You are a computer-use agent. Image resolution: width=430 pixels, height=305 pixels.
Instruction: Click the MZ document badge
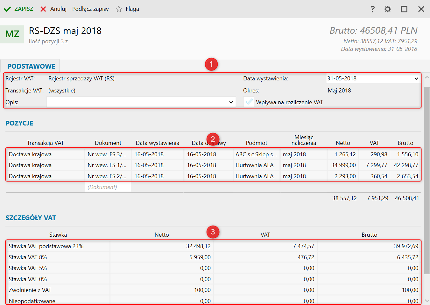12,34
